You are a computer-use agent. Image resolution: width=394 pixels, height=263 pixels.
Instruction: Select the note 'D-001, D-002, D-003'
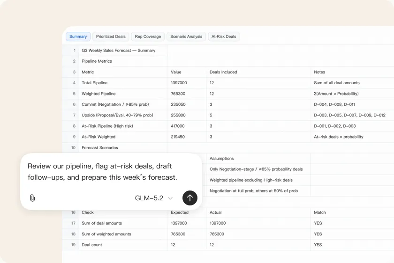point(352,126)
